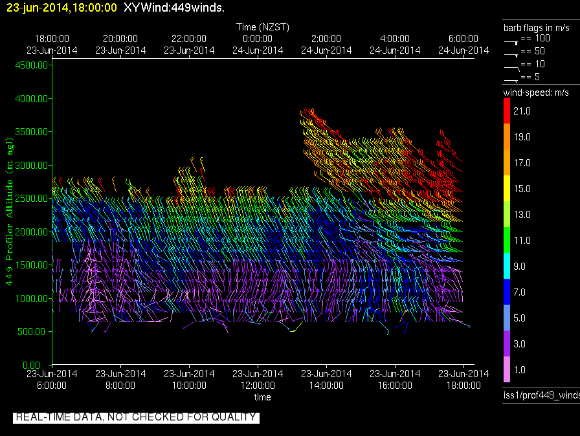
Task: Pick the bright green wind-speed color swatch
Action: click(x=507, y=241)
